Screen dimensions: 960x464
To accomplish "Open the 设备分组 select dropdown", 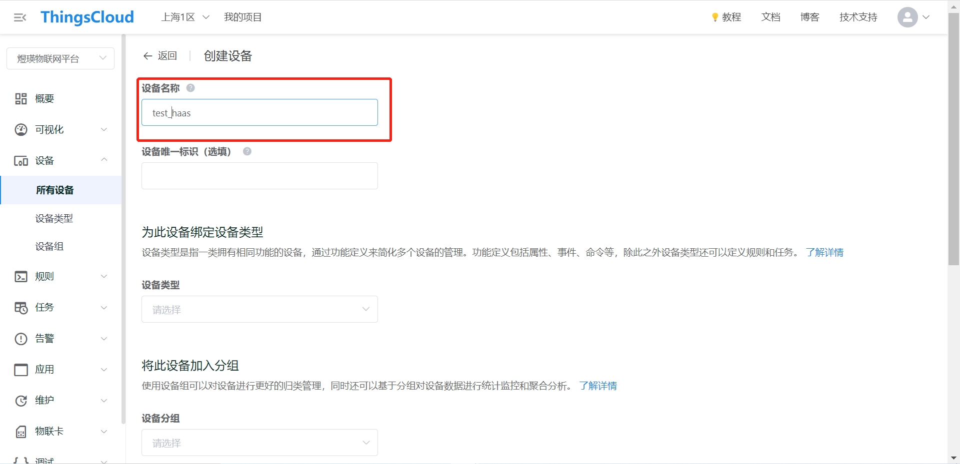I will click(x=259, y=443).
